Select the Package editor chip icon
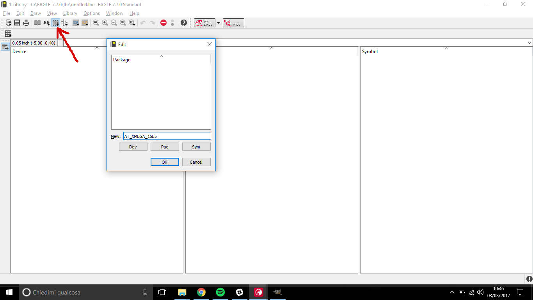 (x=55, y=23)
